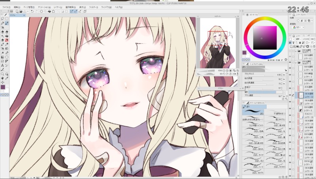Toggle visibility of layer 7
316x179 pixels.
tap(290, 162)
